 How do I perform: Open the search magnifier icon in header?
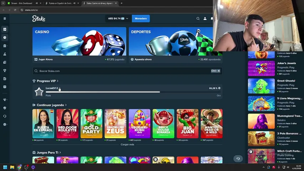point(198,19)
